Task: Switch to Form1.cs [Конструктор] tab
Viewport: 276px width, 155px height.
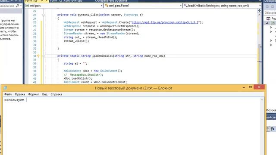Action: (66, 1)
